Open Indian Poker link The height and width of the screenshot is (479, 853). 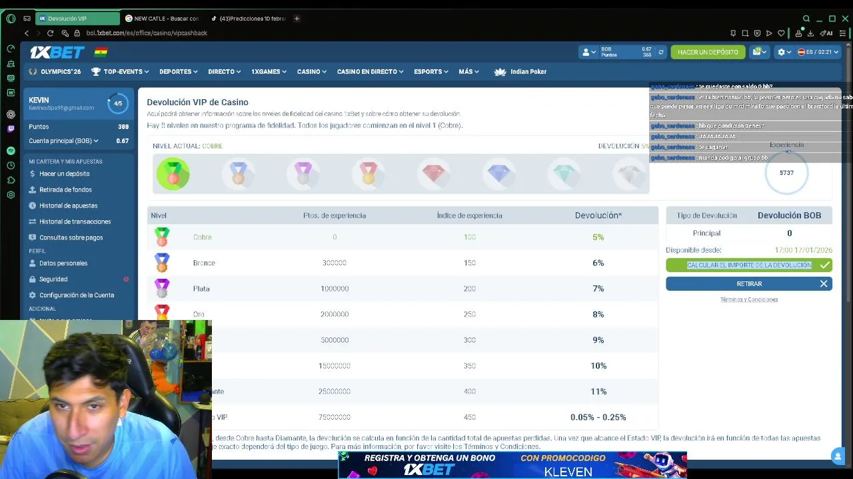pyautogui.click(x=520, y=72)
